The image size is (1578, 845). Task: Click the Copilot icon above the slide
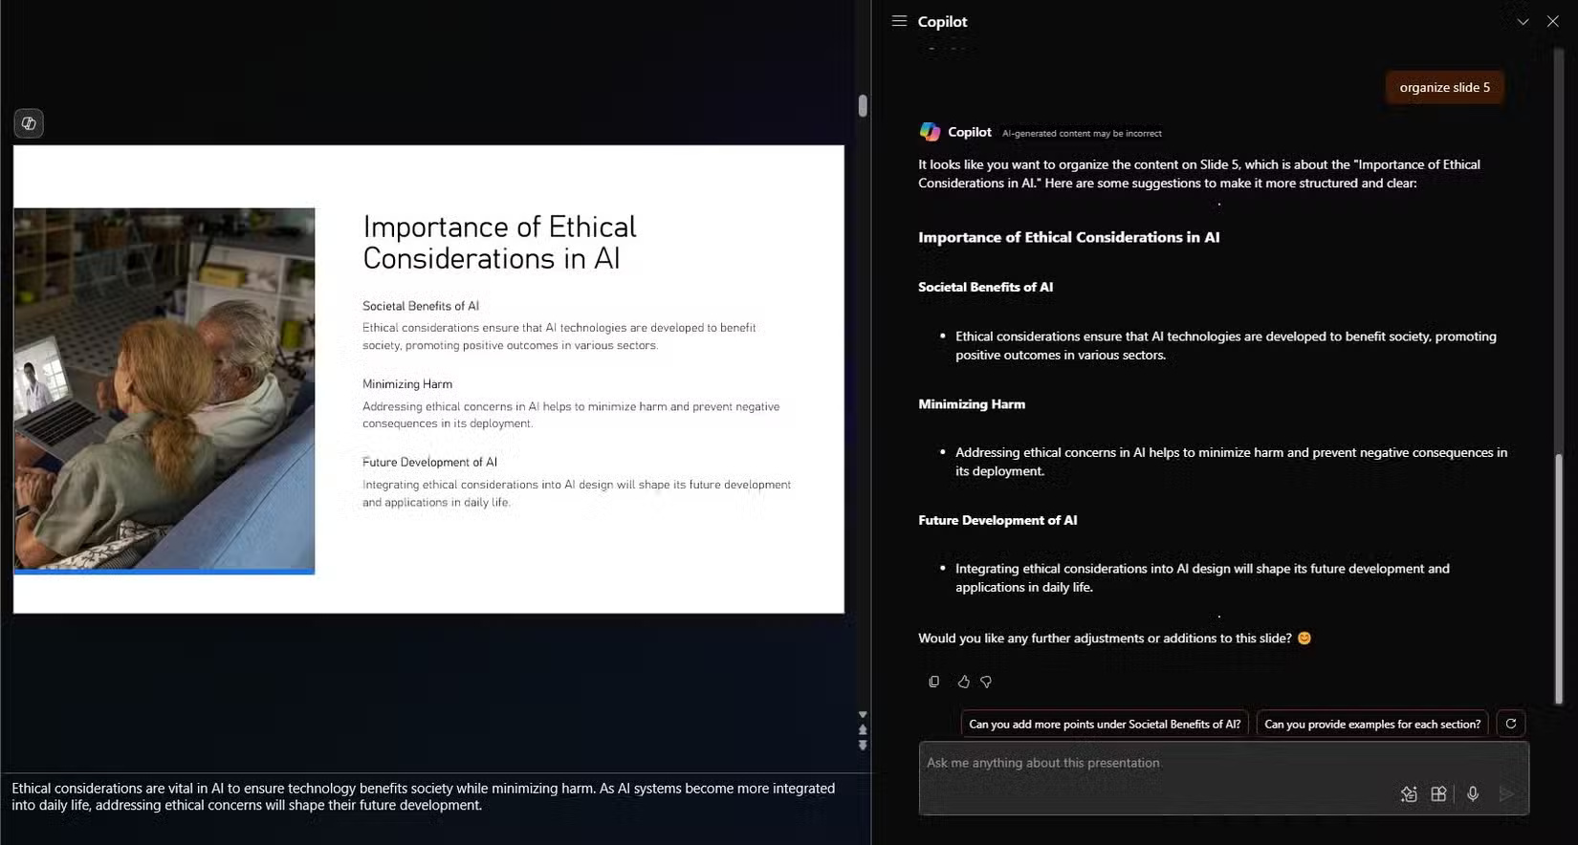point(29,123)
